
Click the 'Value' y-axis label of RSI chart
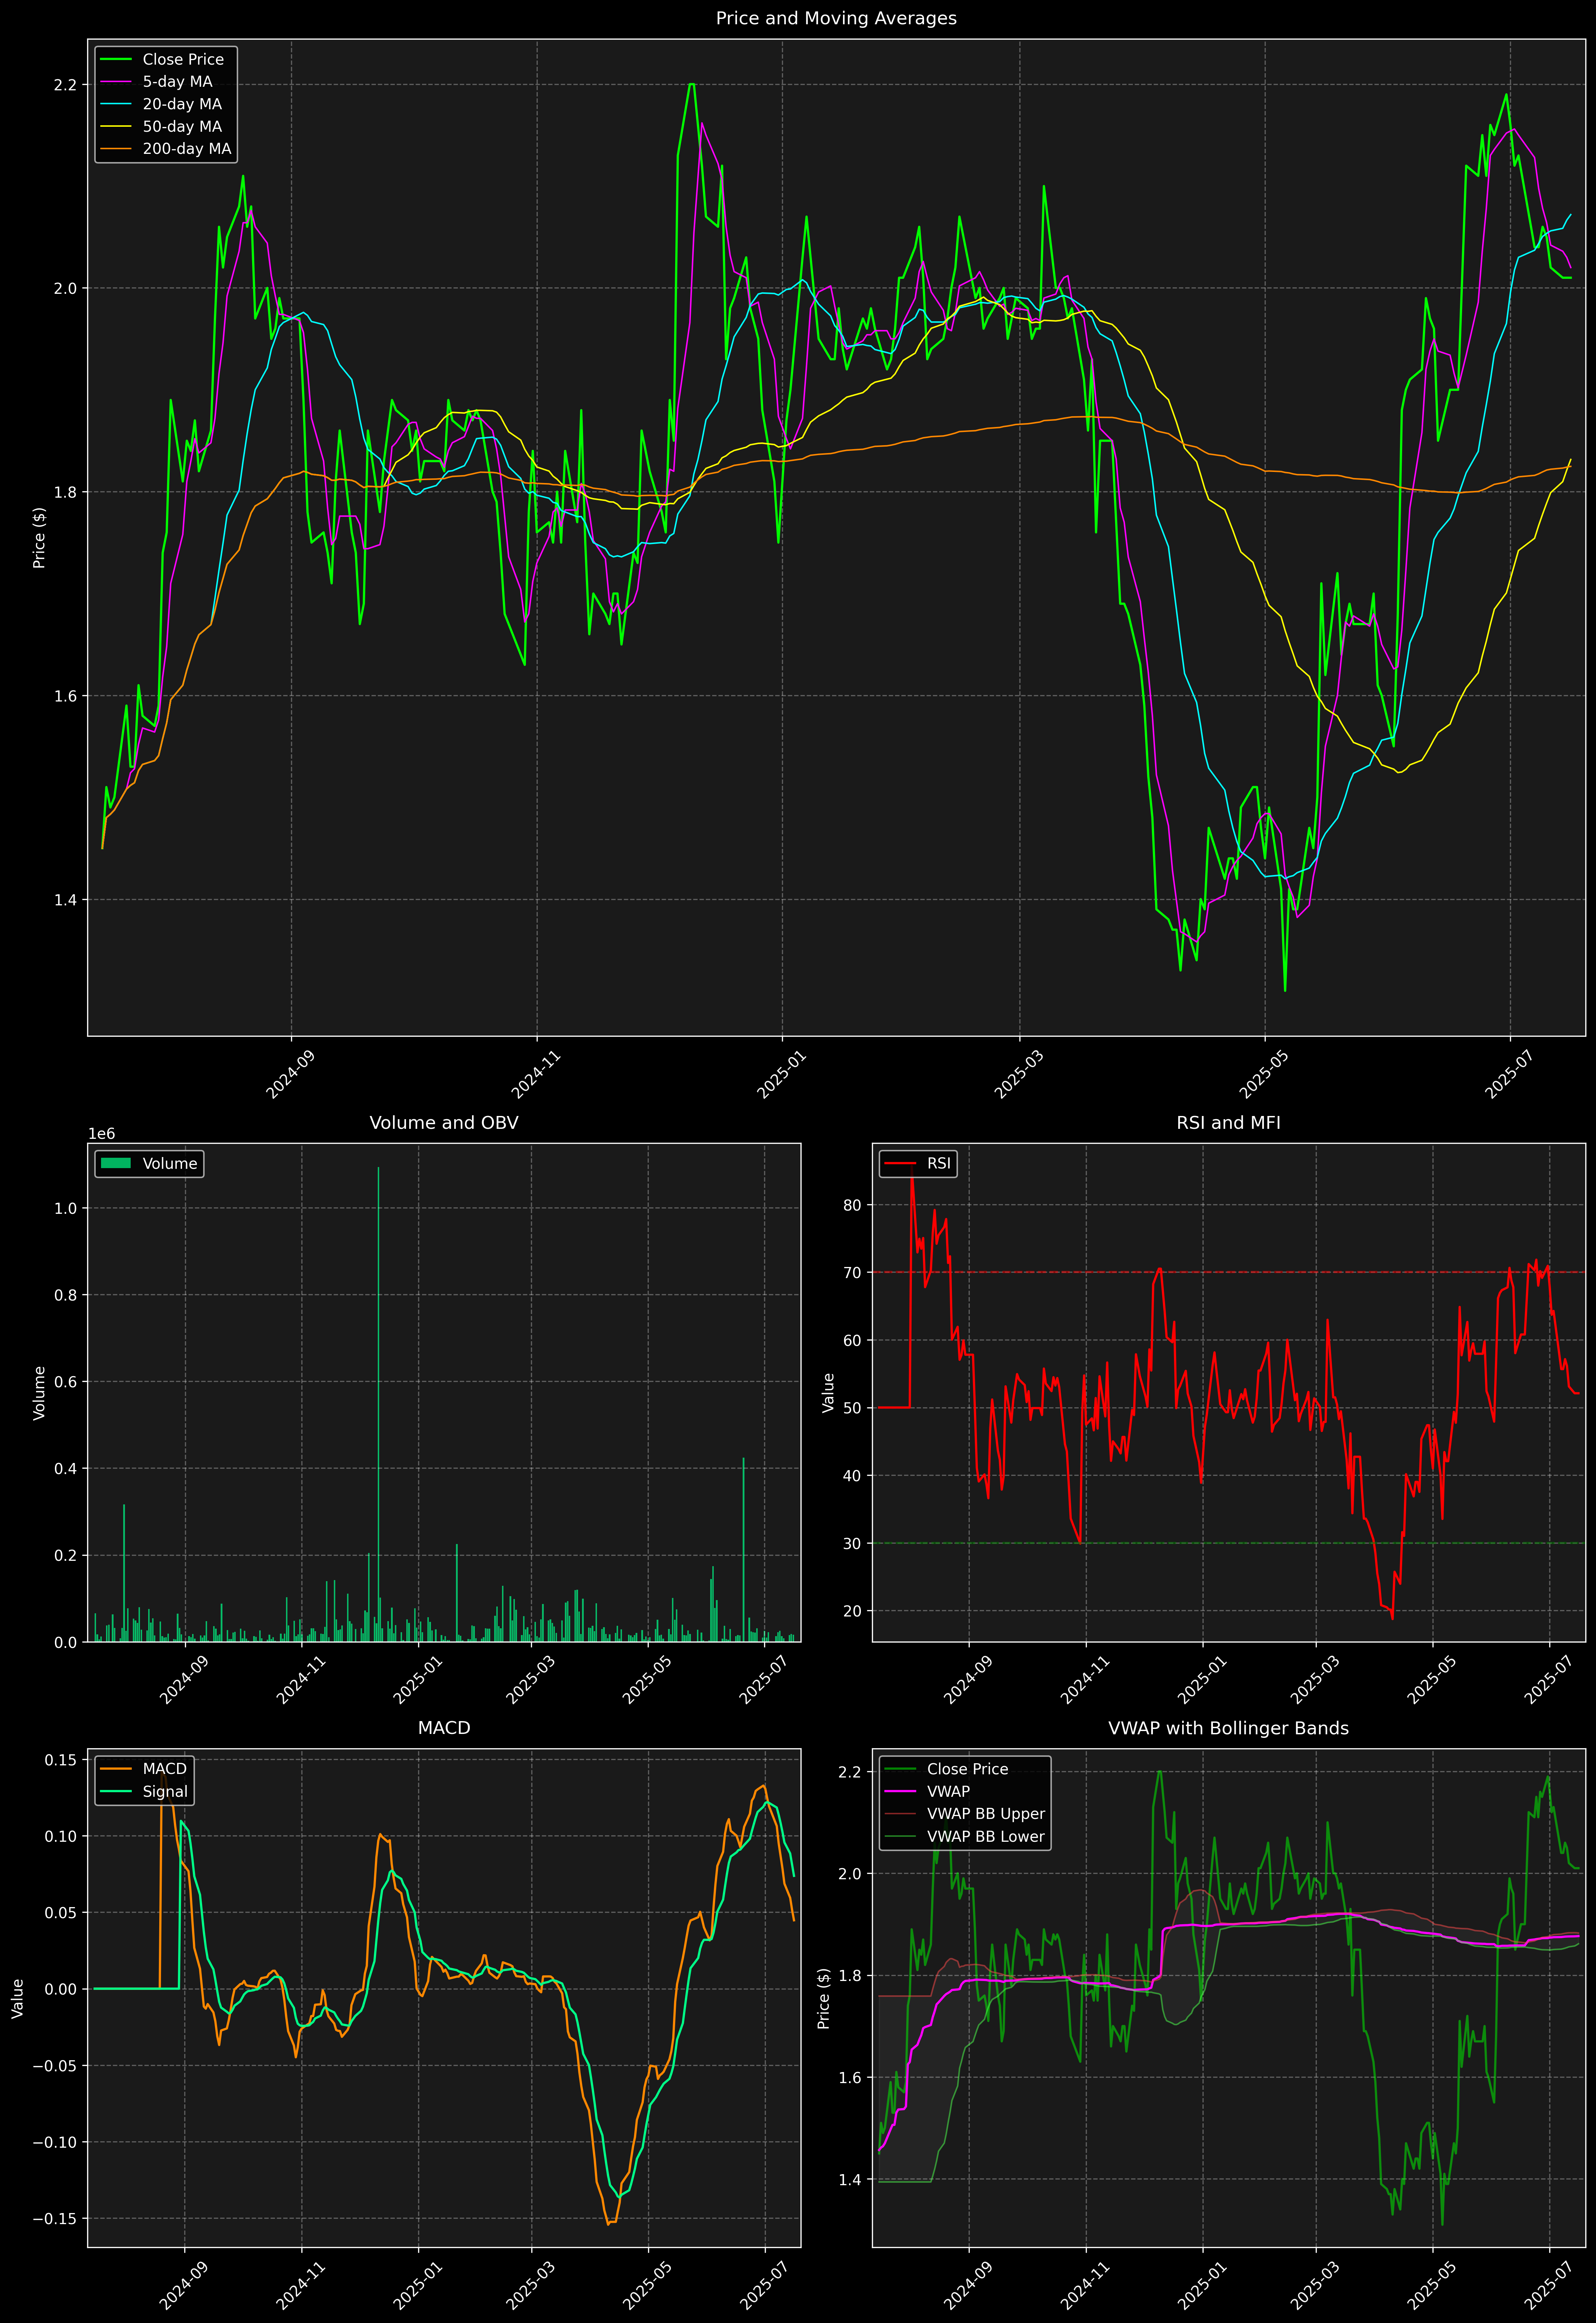click(828, 1392)
